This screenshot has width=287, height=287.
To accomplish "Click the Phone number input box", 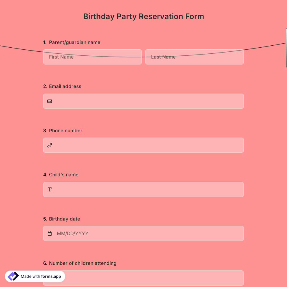I will coord(143,145).
